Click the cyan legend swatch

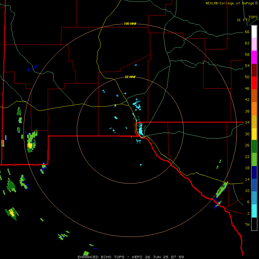click(254, 211)
